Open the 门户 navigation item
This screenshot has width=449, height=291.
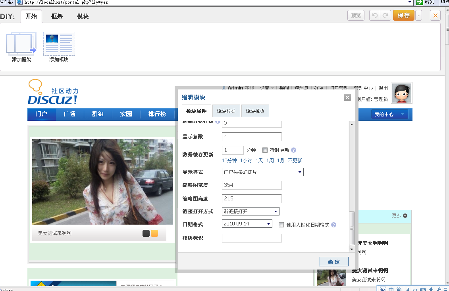41,114
